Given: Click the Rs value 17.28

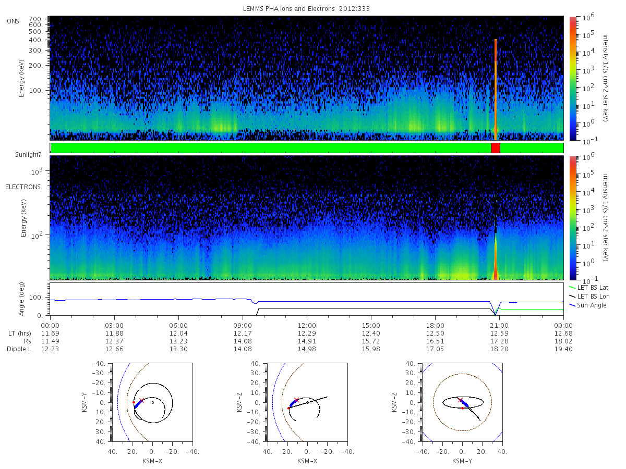Looking at the screenshot, I should pyautogui.click(x=499, y=341).
